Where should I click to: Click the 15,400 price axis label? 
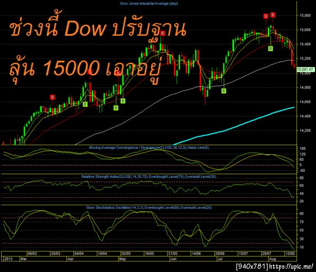click(305, 44)
